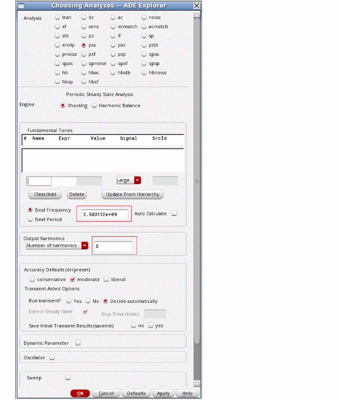This screenshot has height=400, width=339.
Task: Enable the Oscillator checkbox
Action: [52, 357]
